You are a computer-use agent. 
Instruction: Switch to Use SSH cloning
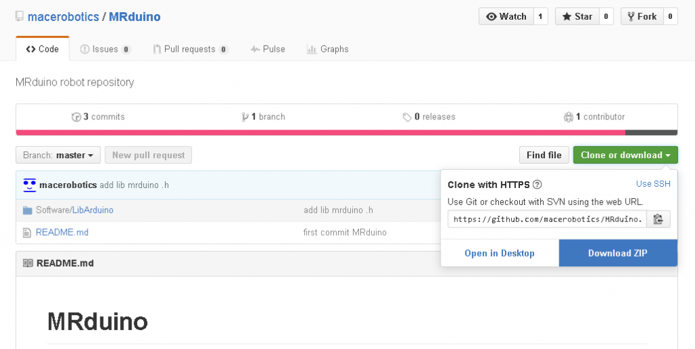653,184
